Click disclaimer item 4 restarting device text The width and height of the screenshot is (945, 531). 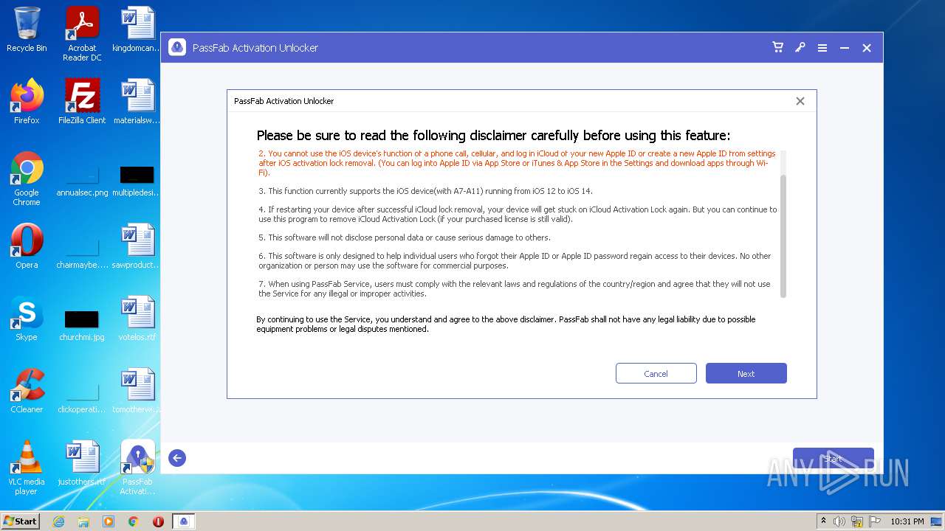[518, 215]
